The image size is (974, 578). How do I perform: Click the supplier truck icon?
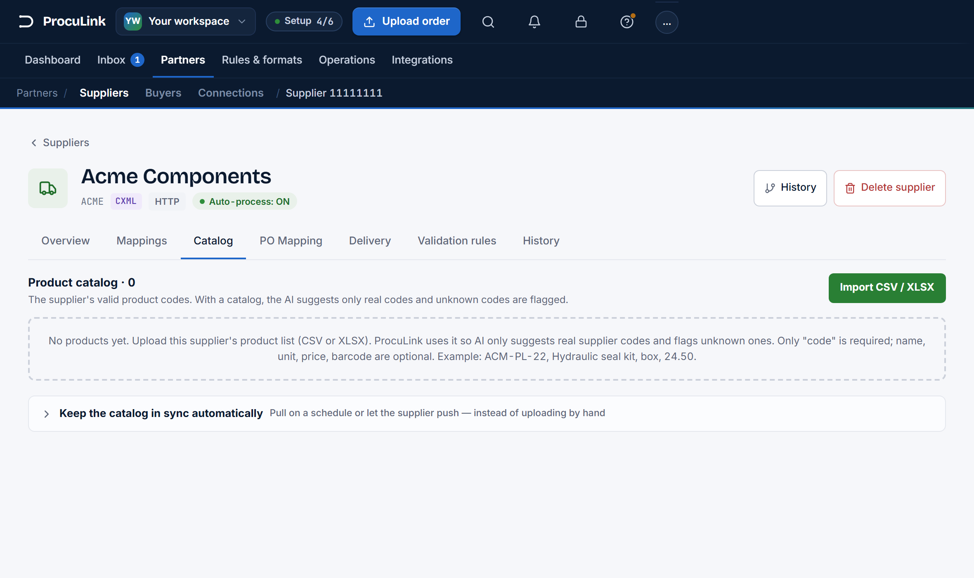pos(48,188)
